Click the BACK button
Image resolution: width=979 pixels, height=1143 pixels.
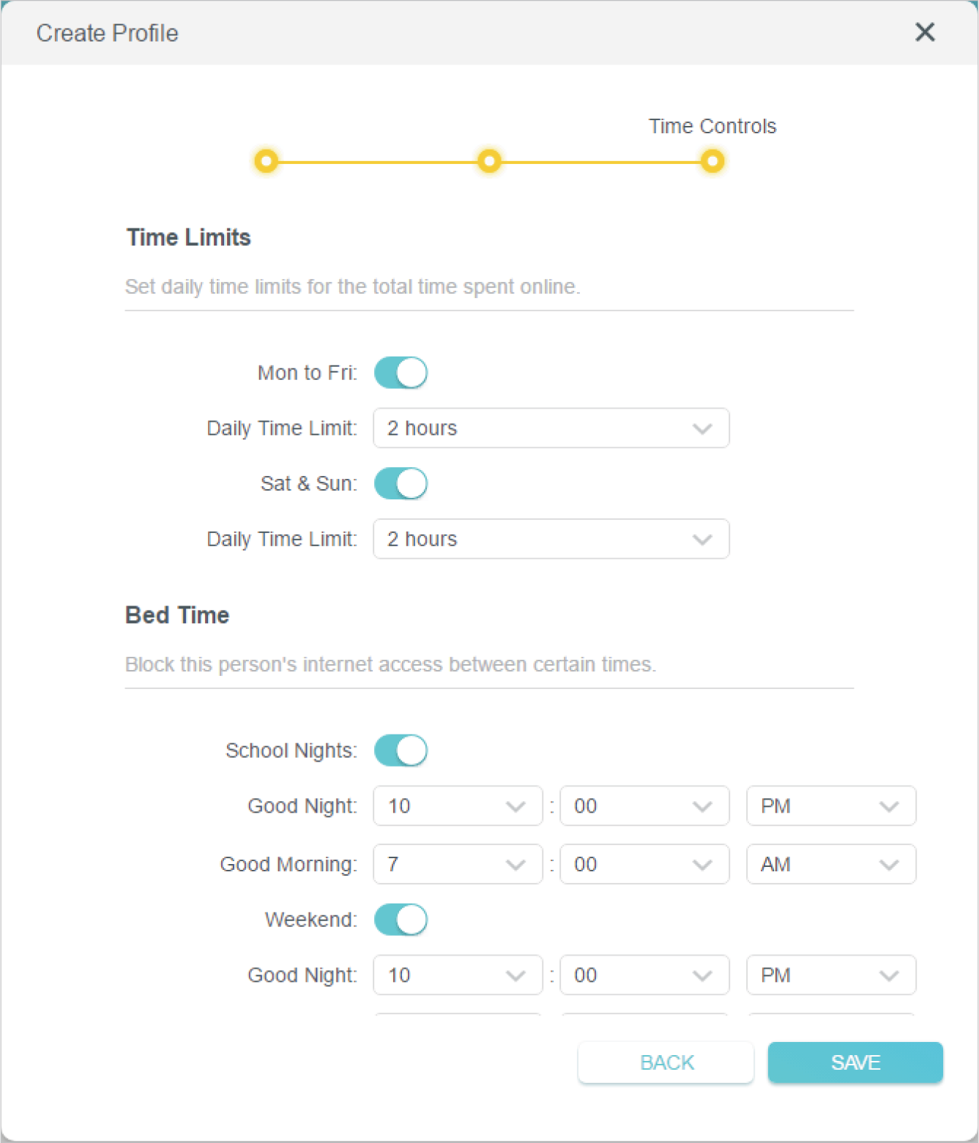(666, 1062)
